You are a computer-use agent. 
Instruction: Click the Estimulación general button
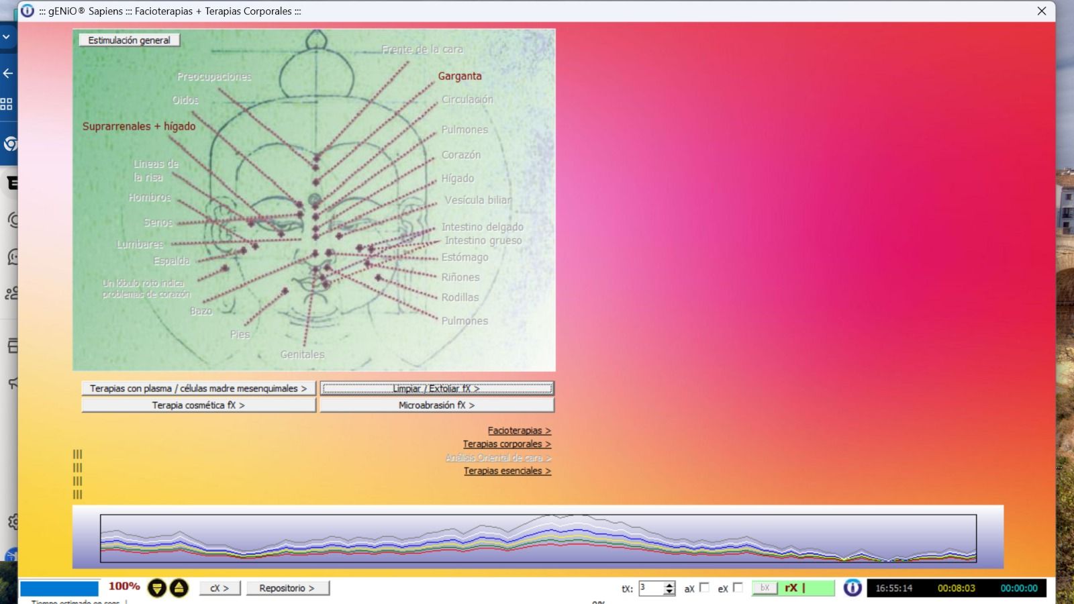tap(129, 40)
